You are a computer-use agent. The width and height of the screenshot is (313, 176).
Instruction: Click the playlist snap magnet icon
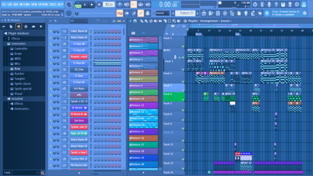(135, 21)
